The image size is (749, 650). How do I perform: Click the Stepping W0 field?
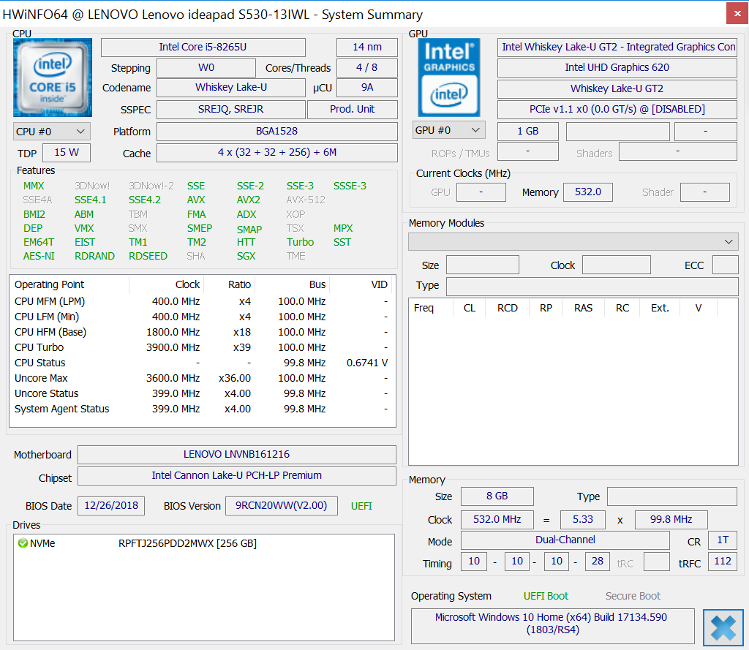pos(206,68)
